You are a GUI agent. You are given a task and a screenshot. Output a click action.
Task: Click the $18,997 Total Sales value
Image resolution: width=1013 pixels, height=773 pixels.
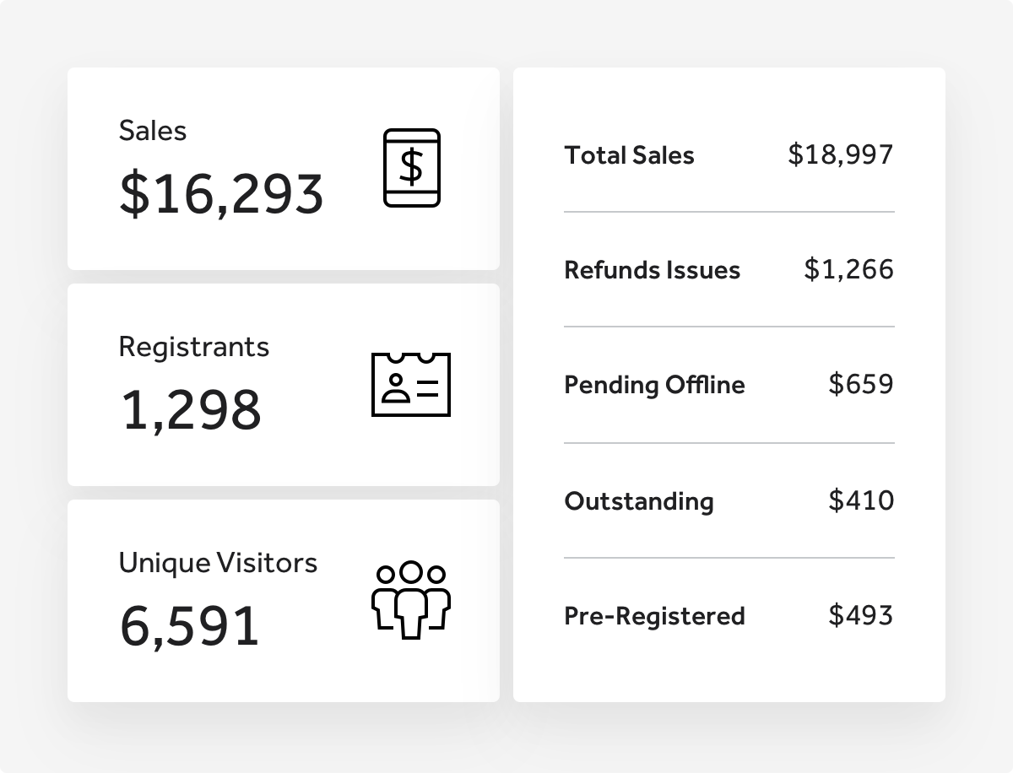(x=842, y=155)
